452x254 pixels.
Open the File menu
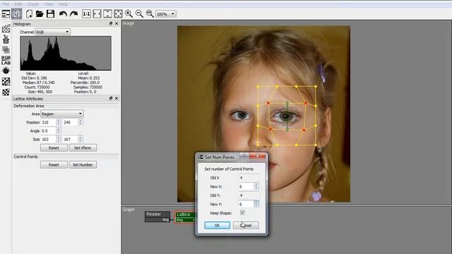[x=6, y=4]
